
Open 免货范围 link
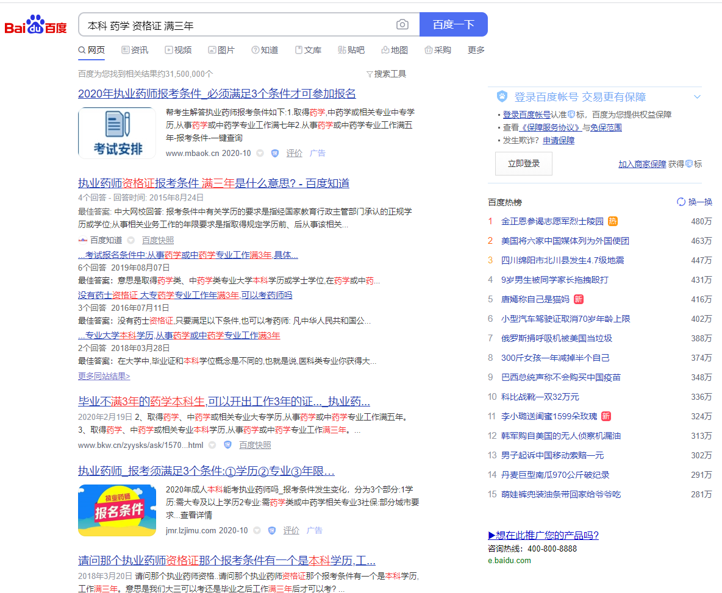pos(606,127)
